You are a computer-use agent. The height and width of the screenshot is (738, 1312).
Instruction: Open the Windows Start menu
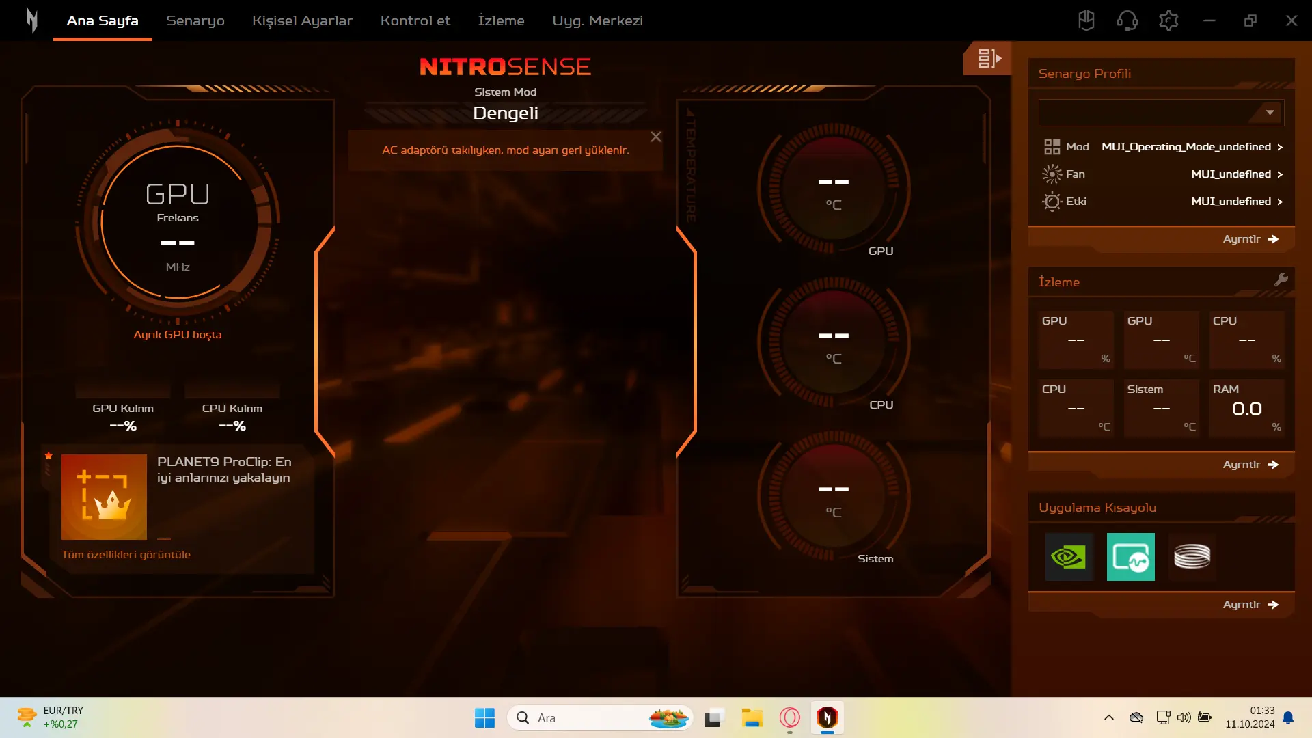pyautogui.click(x=484, y=717)
